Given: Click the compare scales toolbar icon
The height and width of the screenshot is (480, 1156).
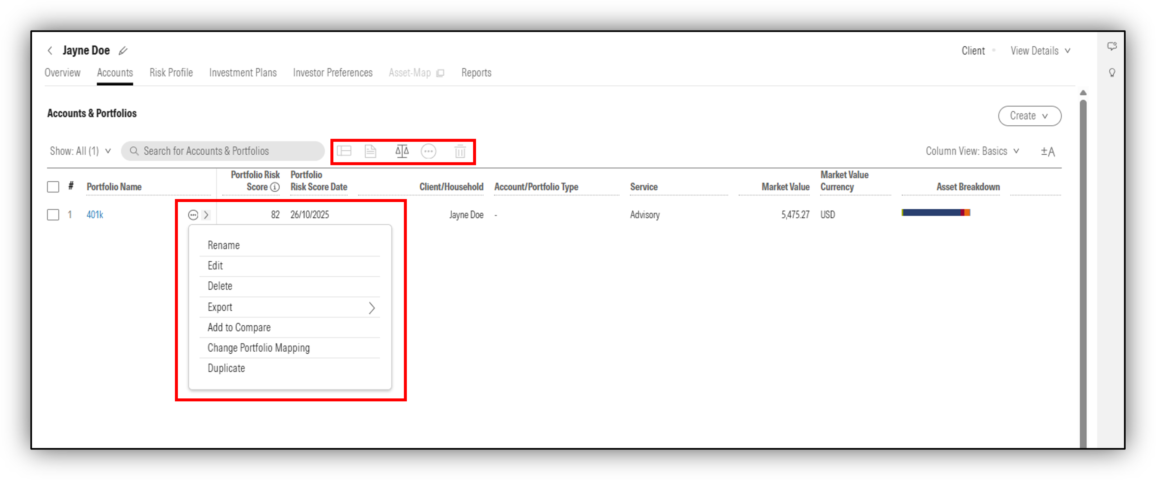Looking at the screenshot, I should [x=402, y=151].
